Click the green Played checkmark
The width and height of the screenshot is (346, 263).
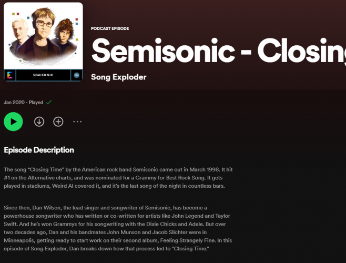pos(49,103)
